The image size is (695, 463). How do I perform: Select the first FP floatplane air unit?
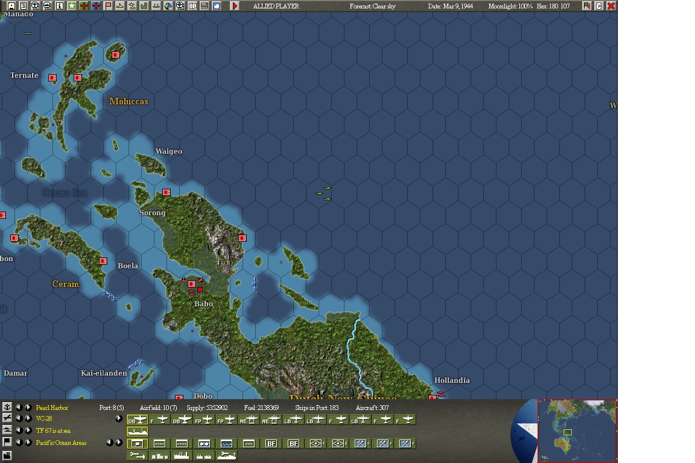pyautogui.click(x=205, y=420)
